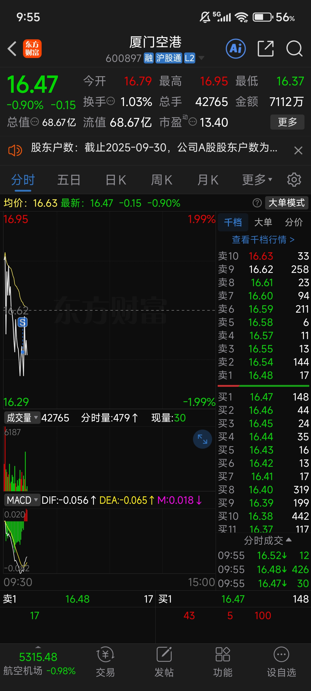Tap 卖6 row at 16.59
Screen dimensions: 311x691
(x=263, y=309)
